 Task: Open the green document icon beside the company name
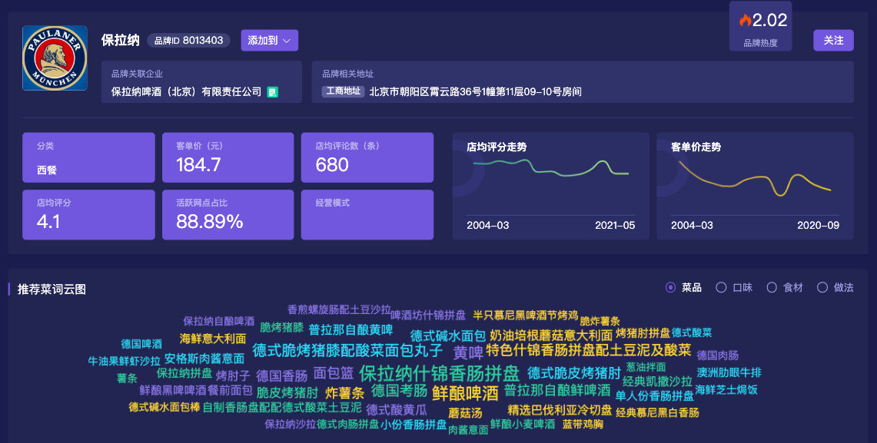(x=272, y=92)
